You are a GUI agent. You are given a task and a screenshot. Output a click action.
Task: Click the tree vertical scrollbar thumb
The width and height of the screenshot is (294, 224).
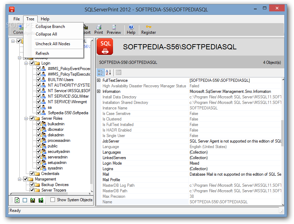(92, 113)
